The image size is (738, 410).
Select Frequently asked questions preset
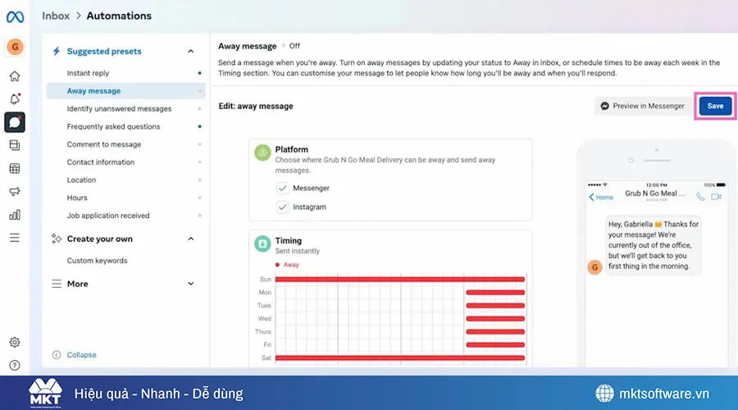click(x=113, y=126)
